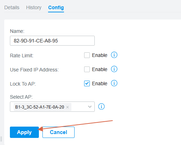Screen dimensions: 181x145
Task: Switch to the Details tab
Action: [x=12, y=7]
